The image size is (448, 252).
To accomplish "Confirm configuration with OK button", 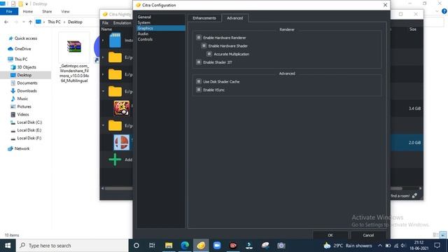I will (330, 235).
